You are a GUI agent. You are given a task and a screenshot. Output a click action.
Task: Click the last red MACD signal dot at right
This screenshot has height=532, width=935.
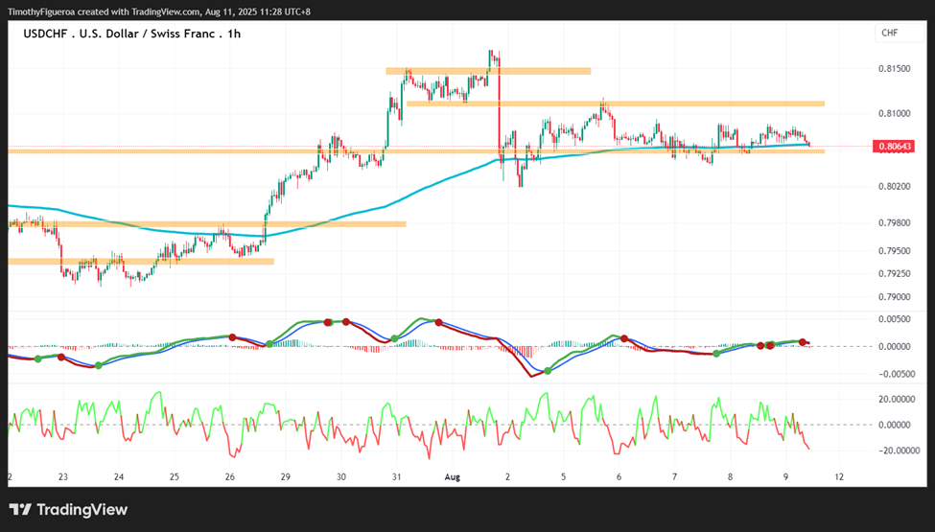tap(803, 342)
